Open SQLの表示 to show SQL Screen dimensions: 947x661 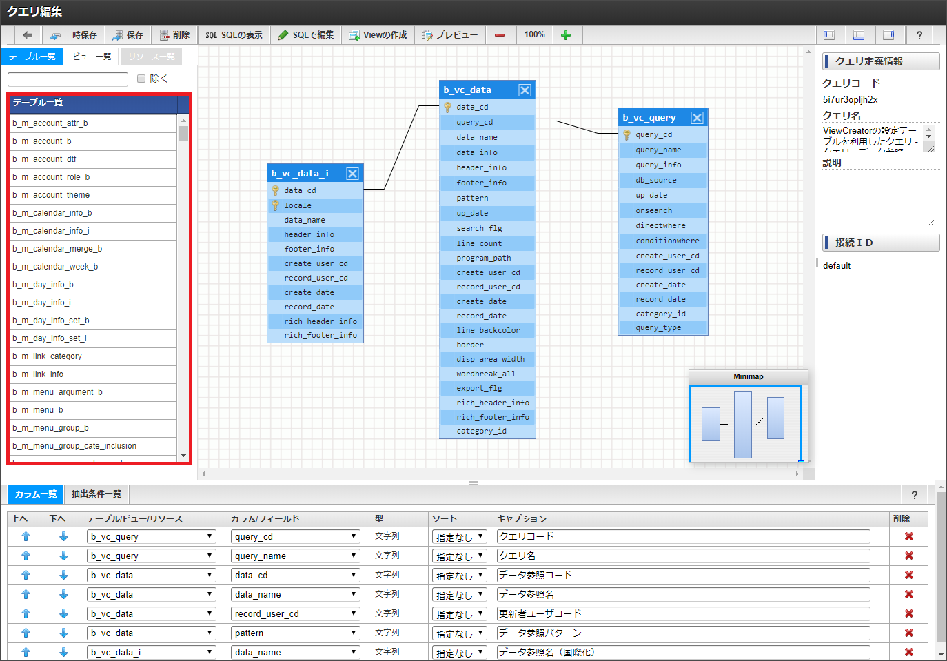coord(234,35)
